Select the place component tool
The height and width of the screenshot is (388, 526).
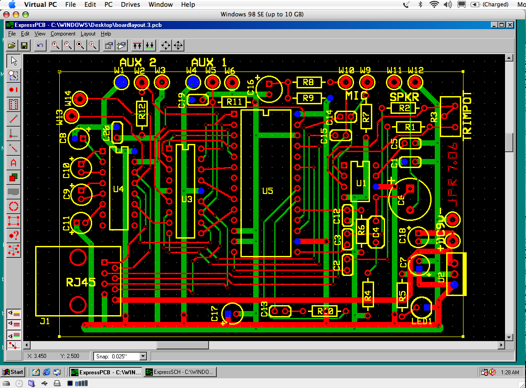coord(13,104)
